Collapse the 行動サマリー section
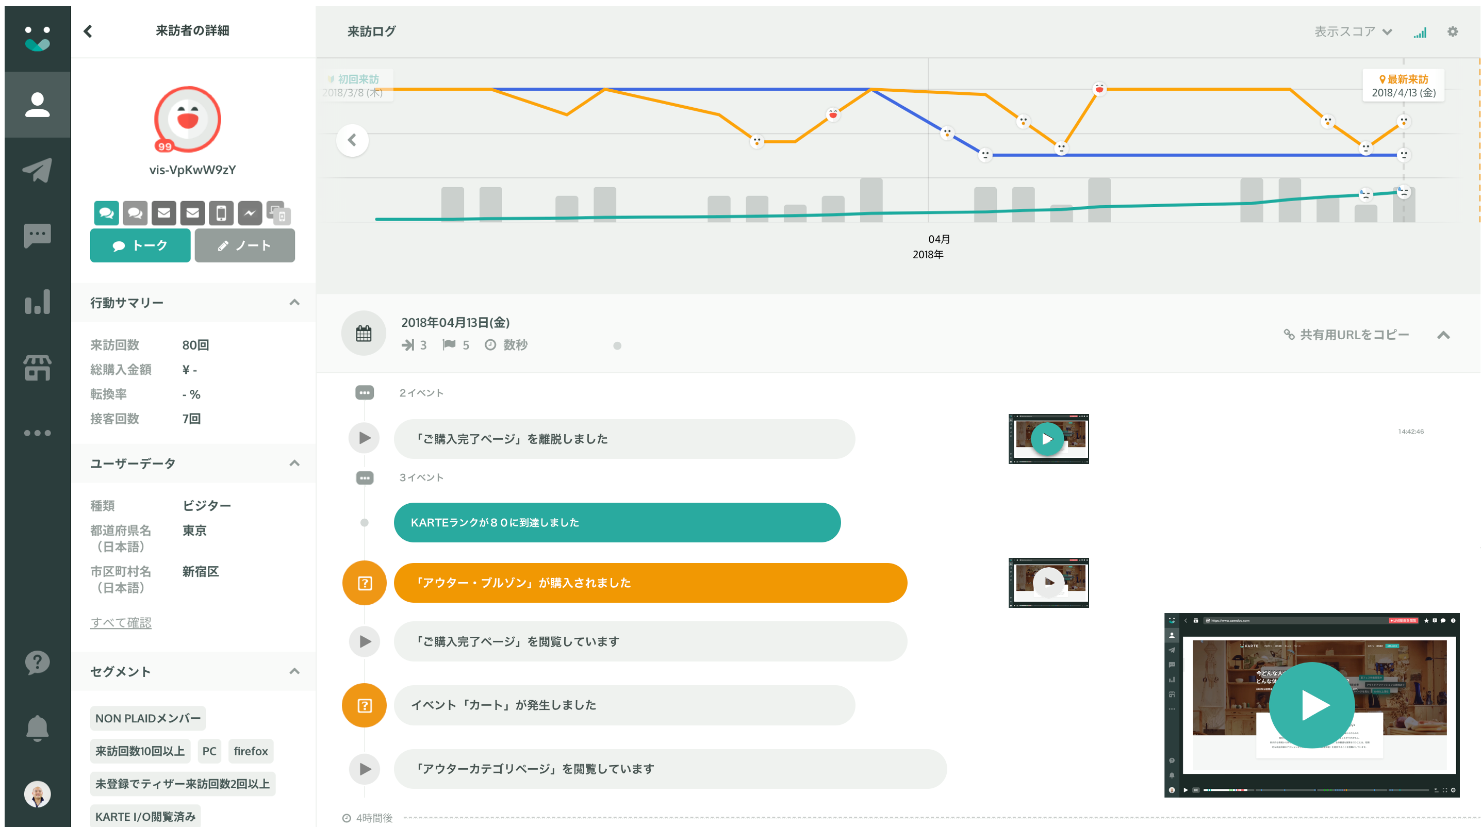 [294, 302]
